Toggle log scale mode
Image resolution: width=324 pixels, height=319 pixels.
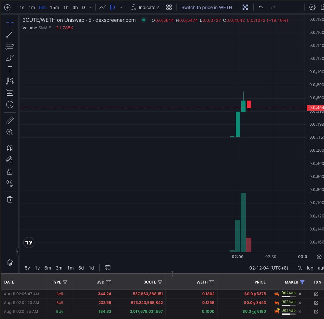pyautogui.click(x=310, y=268)
